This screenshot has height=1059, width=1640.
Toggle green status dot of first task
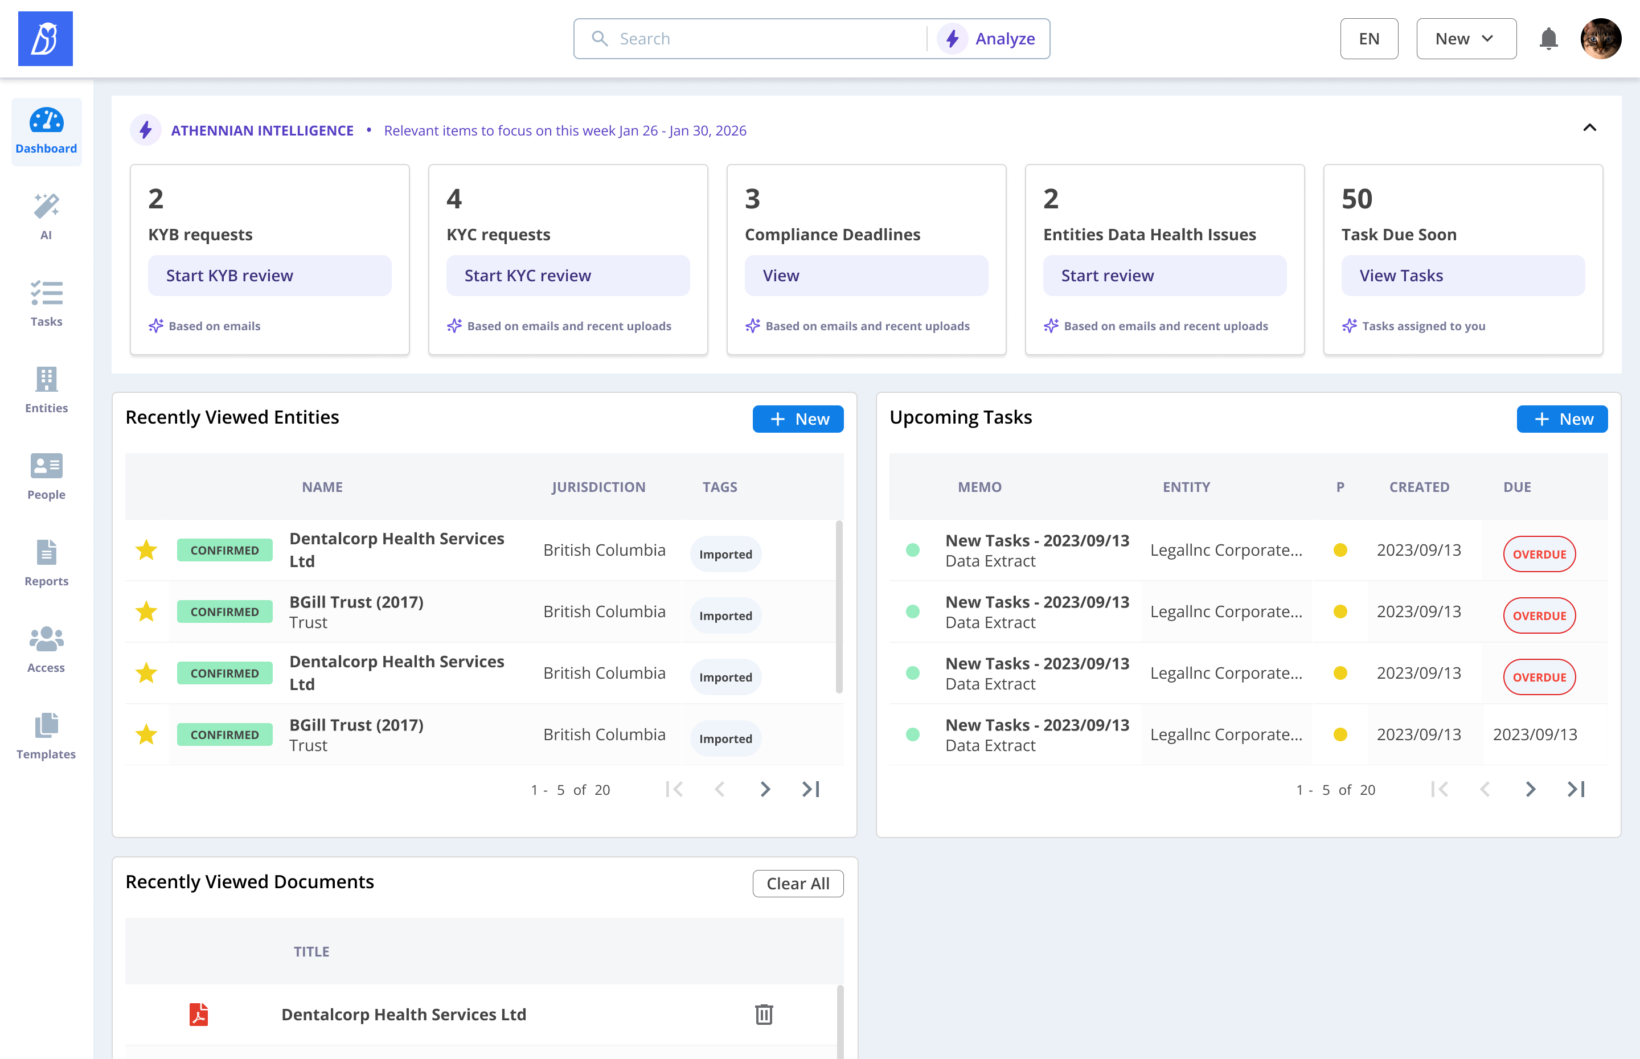(x=912, y=550)
